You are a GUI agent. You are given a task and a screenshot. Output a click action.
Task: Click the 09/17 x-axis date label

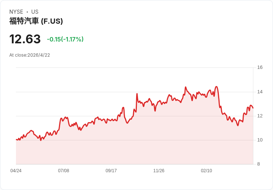(111, 170)
